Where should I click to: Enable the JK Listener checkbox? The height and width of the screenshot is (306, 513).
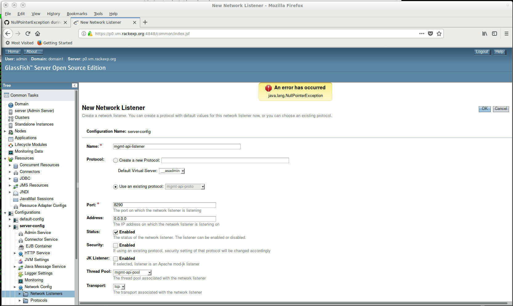pos(116,259)
